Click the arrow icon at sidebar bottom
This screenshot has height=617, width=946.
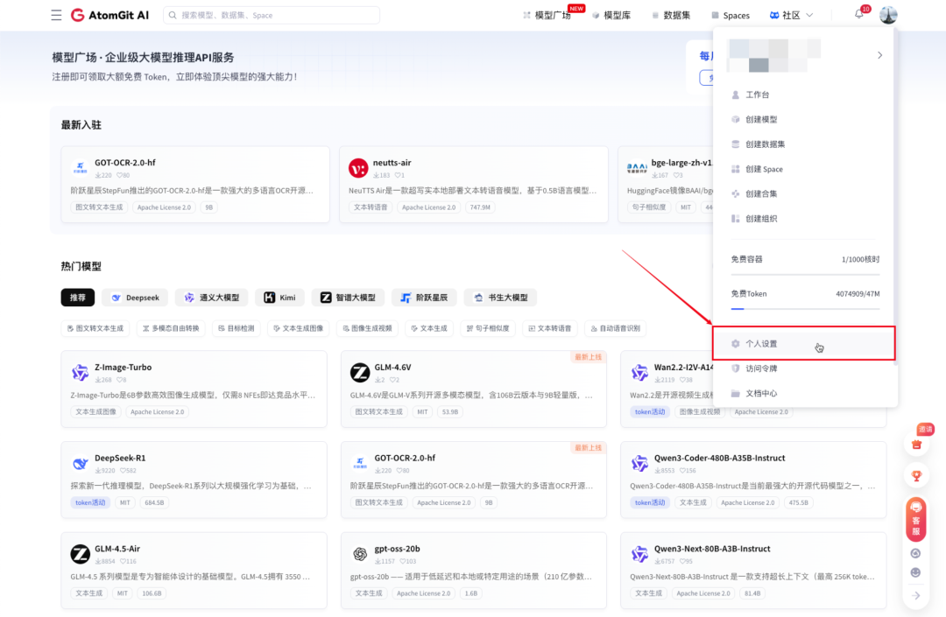click(916, 595)
